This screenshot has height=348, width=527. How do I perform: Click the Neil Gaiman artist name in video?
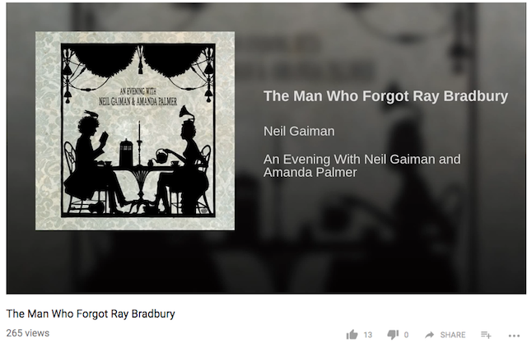click(299, 131)
